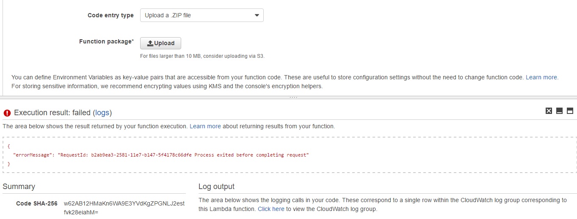Screen dimensions: 577x219
Task: Click the Summary section heading
Action: [x=19, y=187]
